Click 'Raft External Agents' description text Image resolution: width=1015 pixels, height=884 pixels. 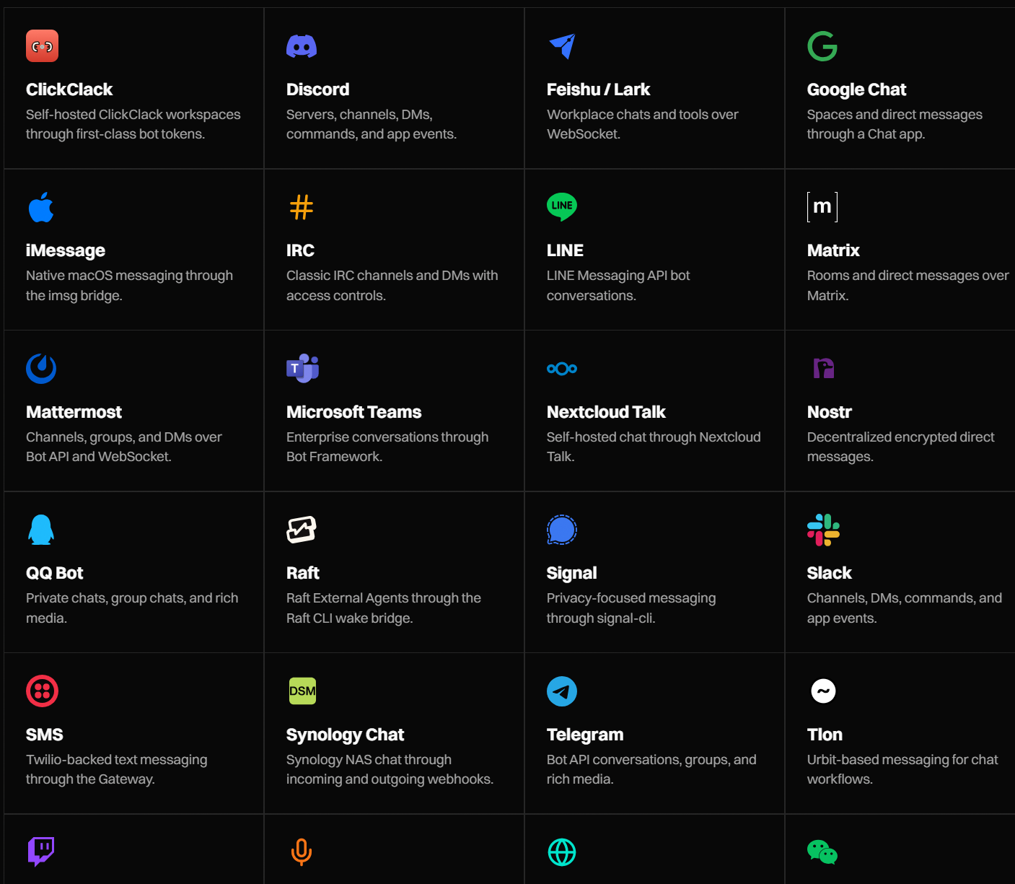coord(383,608)
